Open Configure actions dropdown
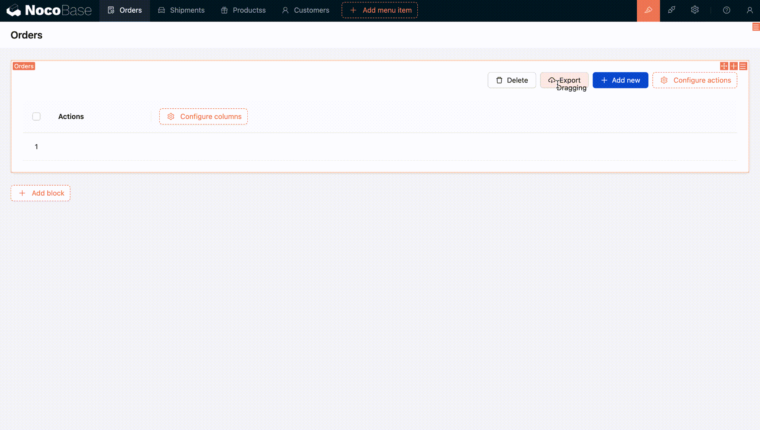The width and height of the screenshot is (760, 430). click(694, 80)
